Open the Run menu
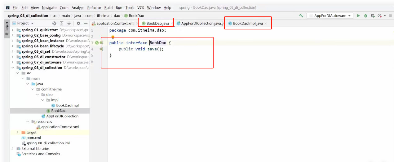This screenshot has width=394, height=162. point(119,7)
